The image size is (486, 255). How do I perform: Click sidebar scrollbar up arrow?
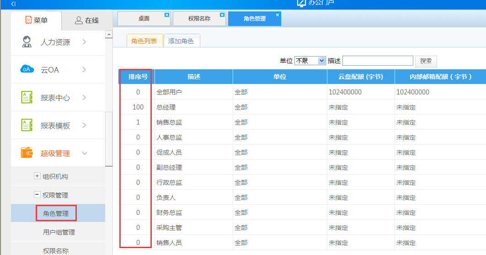[109, 34]
